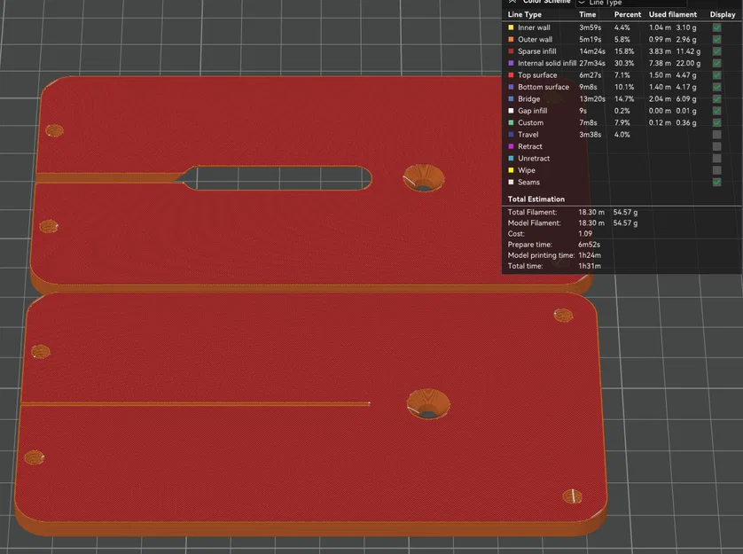Uncheck Inner wall display checkbox
The height and width of the screenshot is (554, 743).
pos(716,27)
